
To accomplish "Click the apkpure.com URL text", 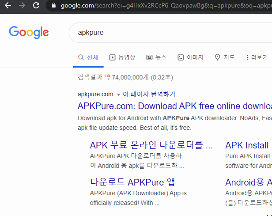I will click(x=95, y=95).
